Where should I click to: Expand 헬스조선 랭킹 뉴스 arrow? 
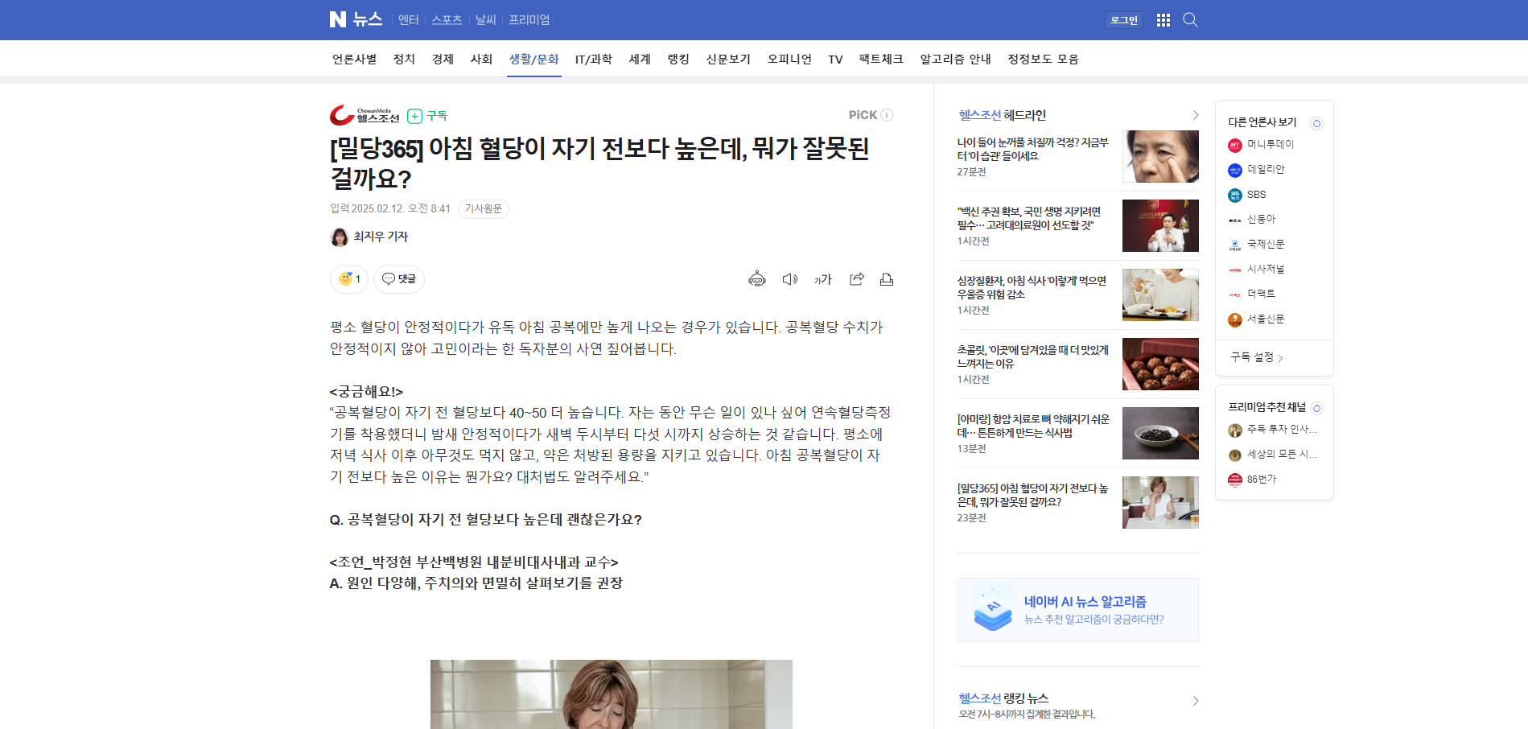[1195, 701]
